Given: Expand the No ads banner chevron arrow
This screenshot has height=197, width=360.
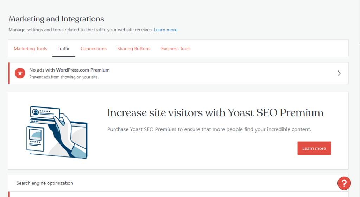Looking at the screenshot, I should coord(339,73).
